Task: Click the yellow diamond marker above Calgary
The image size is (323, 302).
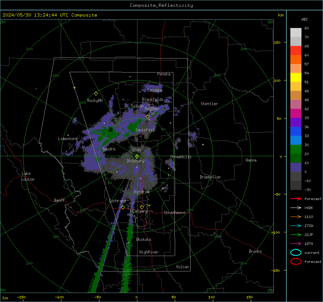Action: (x=142, y=207)
